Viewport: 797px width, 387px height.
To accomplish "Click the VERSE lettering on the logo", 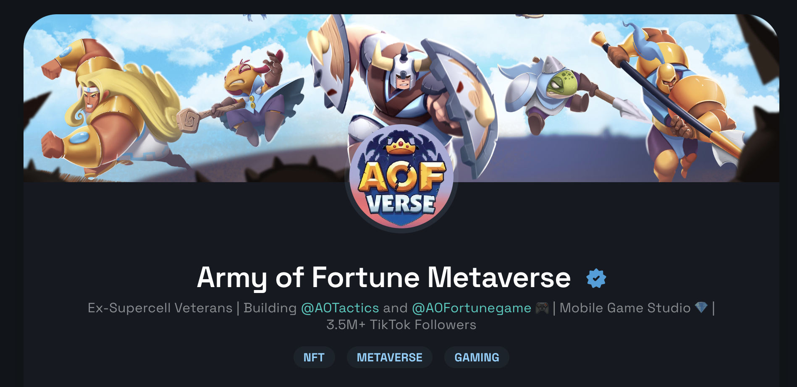I will (401, 204).
